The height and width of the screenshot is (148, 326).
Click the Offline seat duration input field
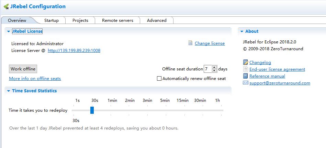(x=208, y=69)
